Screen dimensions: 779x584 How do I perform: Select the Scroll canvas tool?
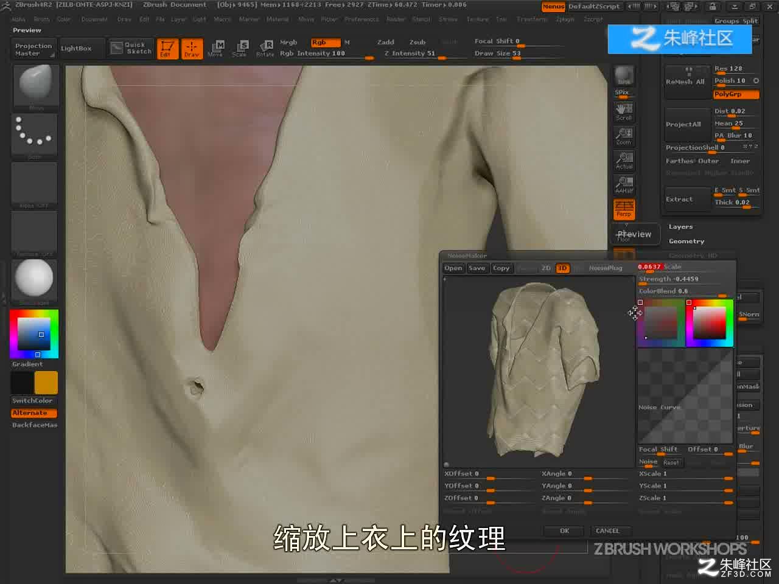pyautogui.click(x=624, y=111)
